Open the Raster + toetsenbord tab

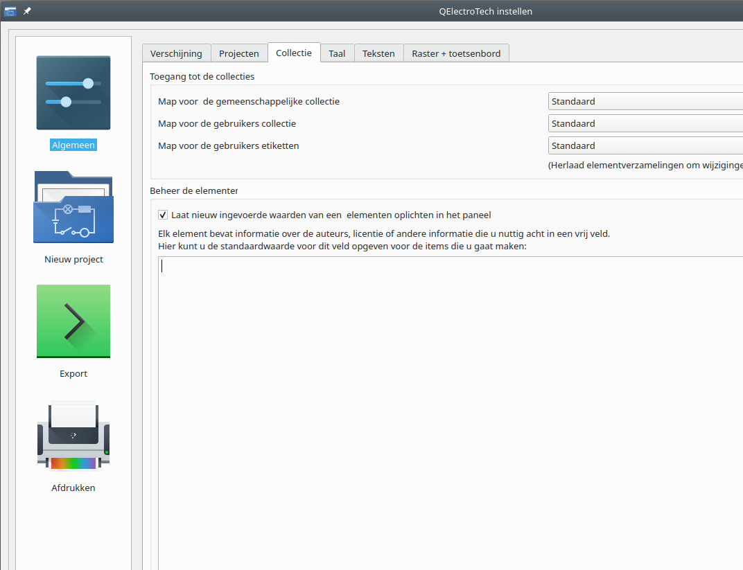coord(456,53)
